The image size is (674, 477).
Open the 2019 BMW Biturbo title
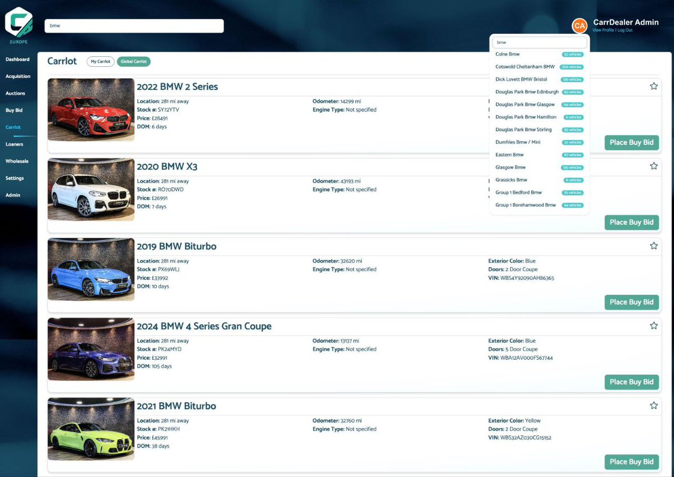click(177, 247)
